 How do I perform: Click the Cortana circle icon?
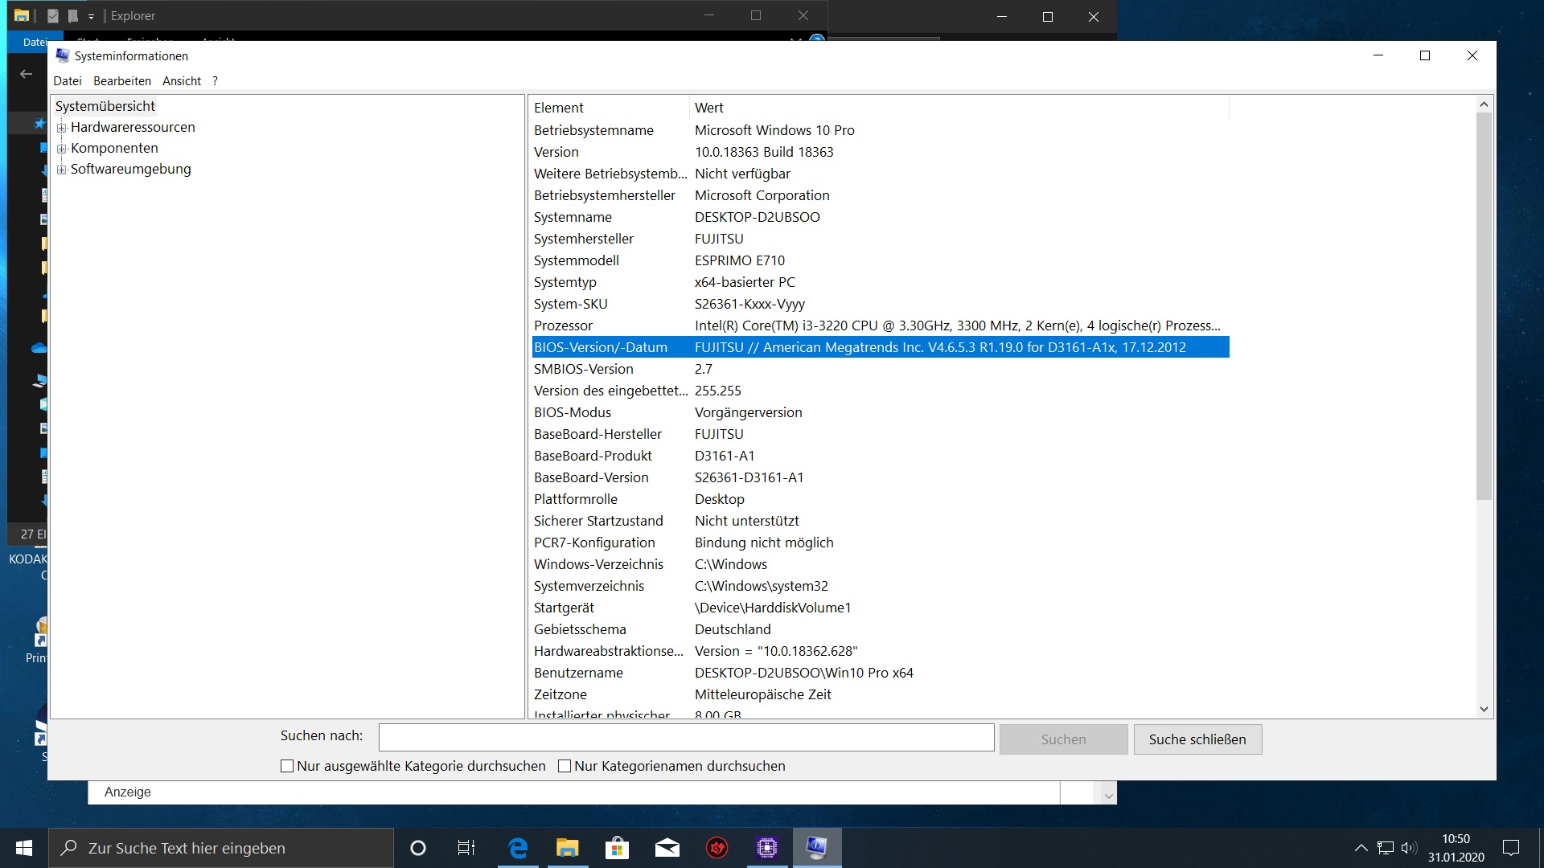tap(417, 848)
